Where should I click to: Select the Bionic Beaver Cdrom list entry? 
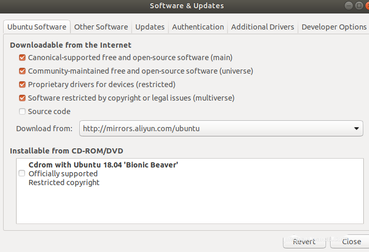pyautogui.click(x=103, y=174)
